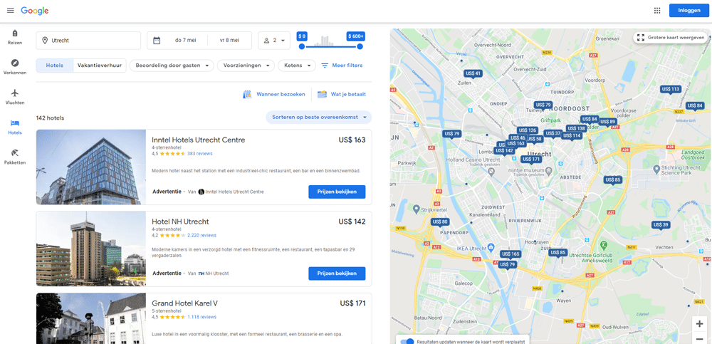Screen dimensions: 712x344
Task: Open the Google apps grid
Action: pos(657,11)
